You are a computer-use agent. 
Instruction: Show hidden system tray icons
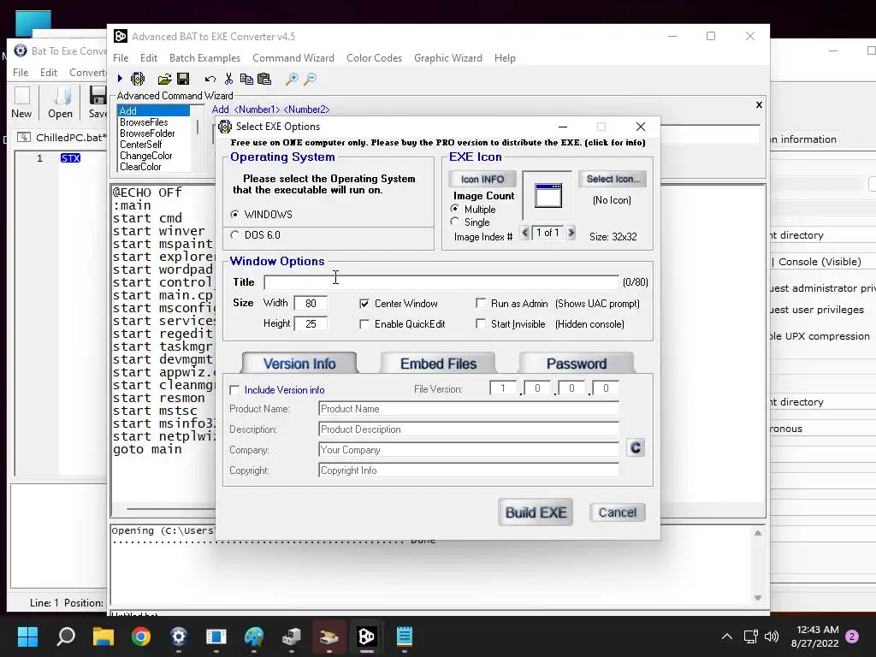point(727,636)
